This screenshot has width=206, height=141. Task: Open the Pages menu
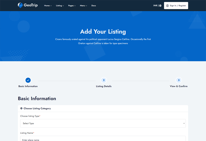tap(72, 6)
